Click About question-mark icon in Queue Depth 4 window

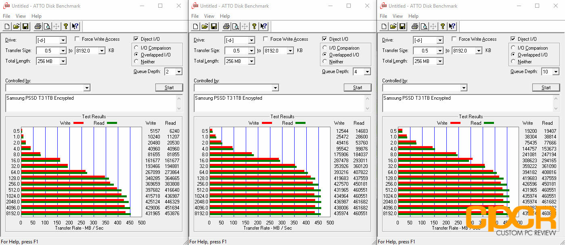[254, 27]
